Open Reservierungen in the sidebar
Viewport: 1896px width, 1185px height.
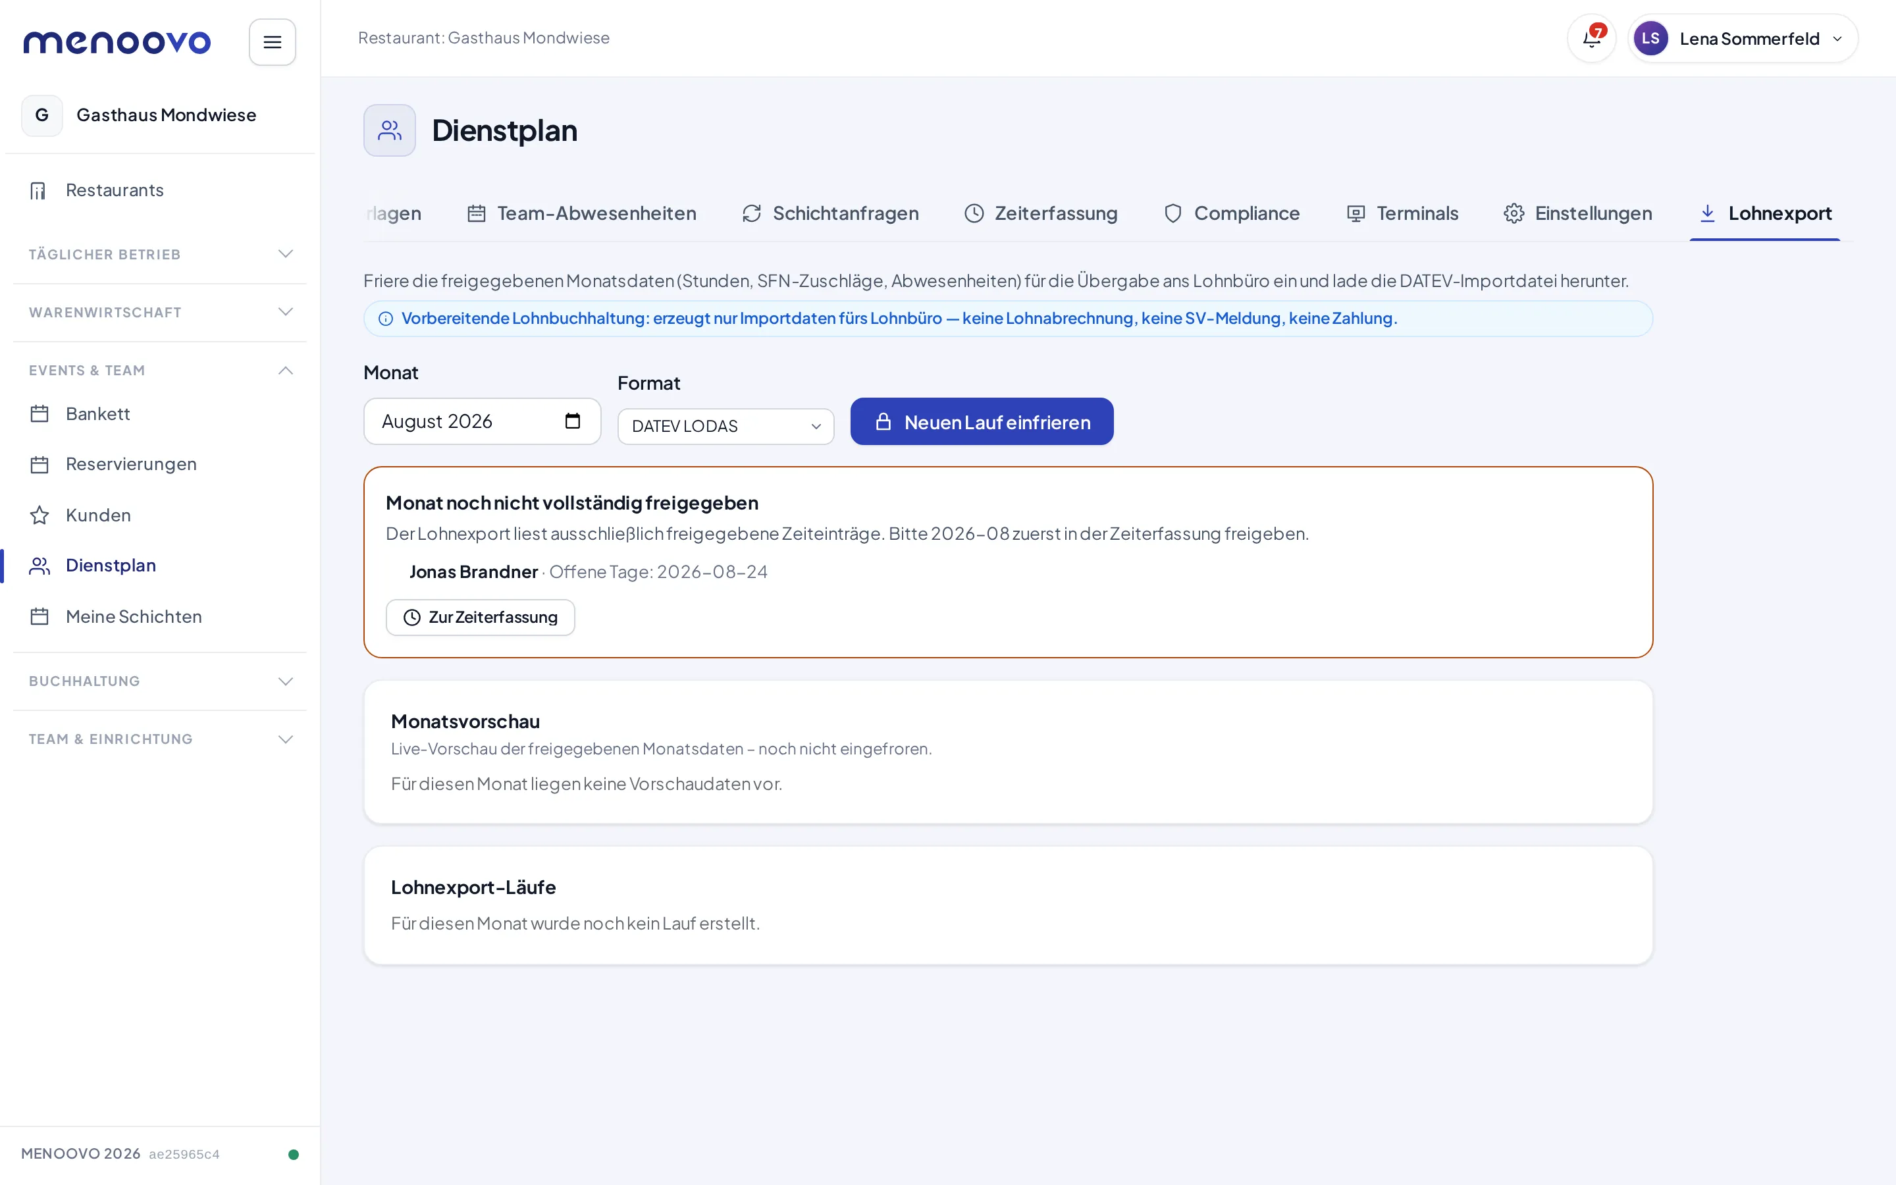pyautogui.click(x=131, y=464)
